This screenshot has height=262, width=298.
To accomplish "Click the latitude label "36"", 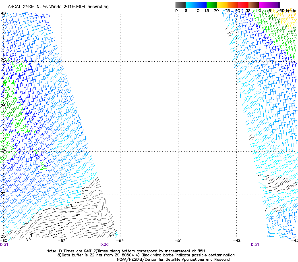I will point(3,106).
